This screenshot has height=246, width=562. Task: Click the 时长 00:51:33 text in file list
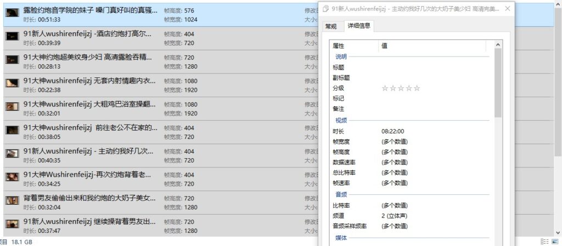(42, 19)
